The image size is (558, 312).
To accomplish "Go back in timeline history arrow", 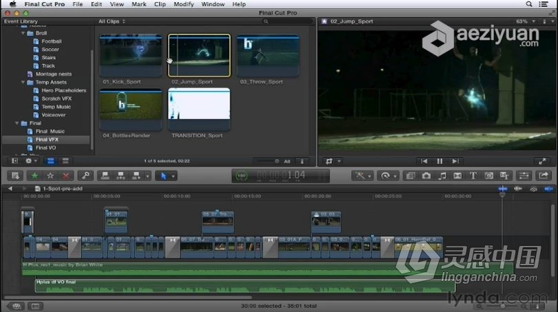I will pos(10,189).
